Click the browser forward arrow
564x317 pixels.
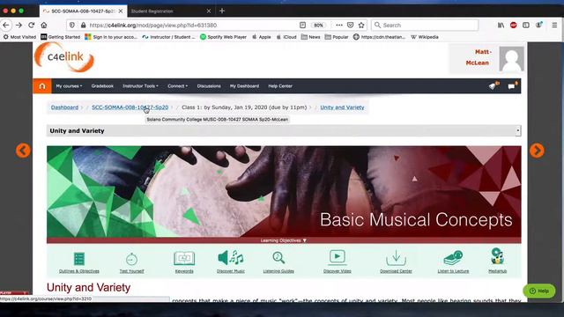point(19,26)
